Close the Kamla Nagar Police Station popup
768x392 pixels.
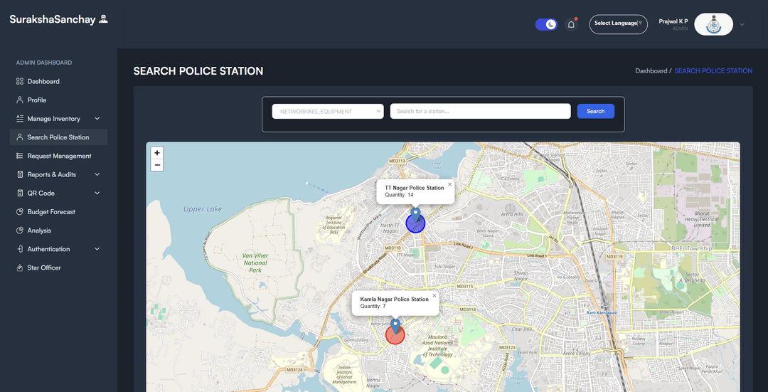tap(434, 296)
